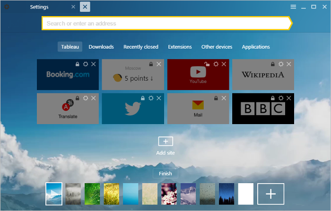
Task: Go to the Extensions tab
Action: coord(180,47)
